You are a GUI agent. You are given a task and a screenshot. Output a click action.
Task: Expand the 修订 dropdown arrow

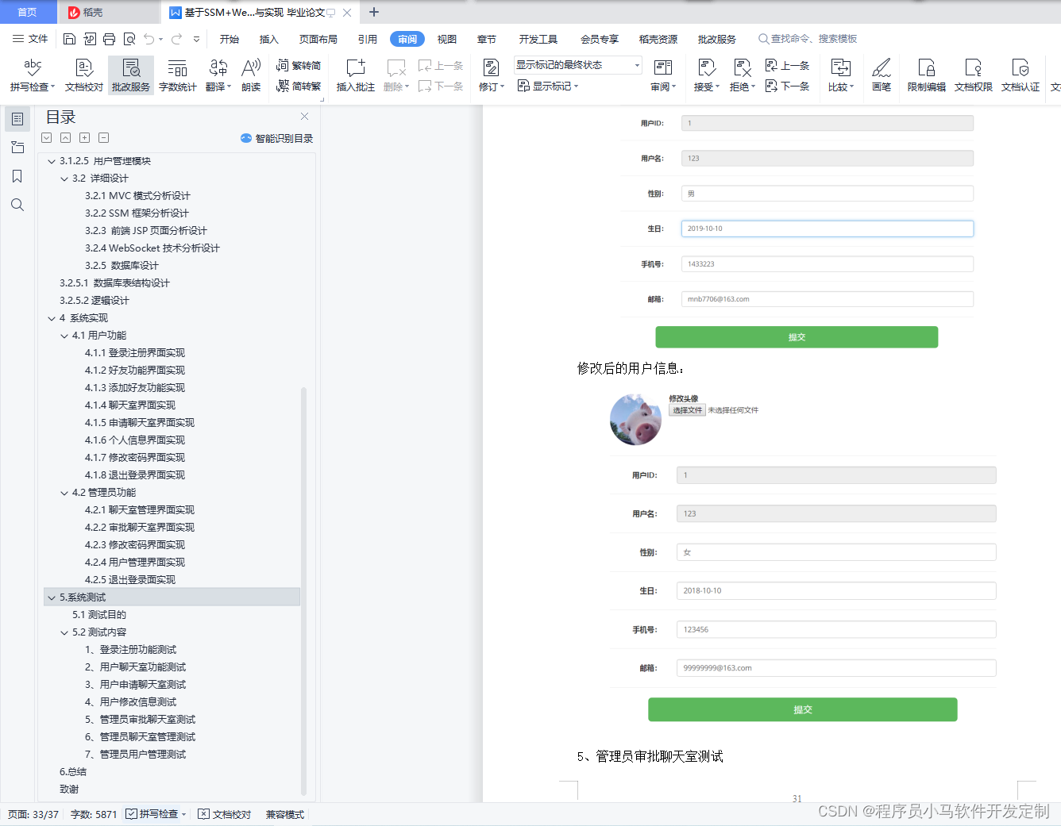[503, 86]
